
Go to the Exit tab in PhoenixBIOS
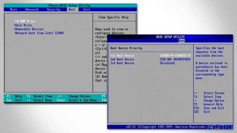pos(87,9)
